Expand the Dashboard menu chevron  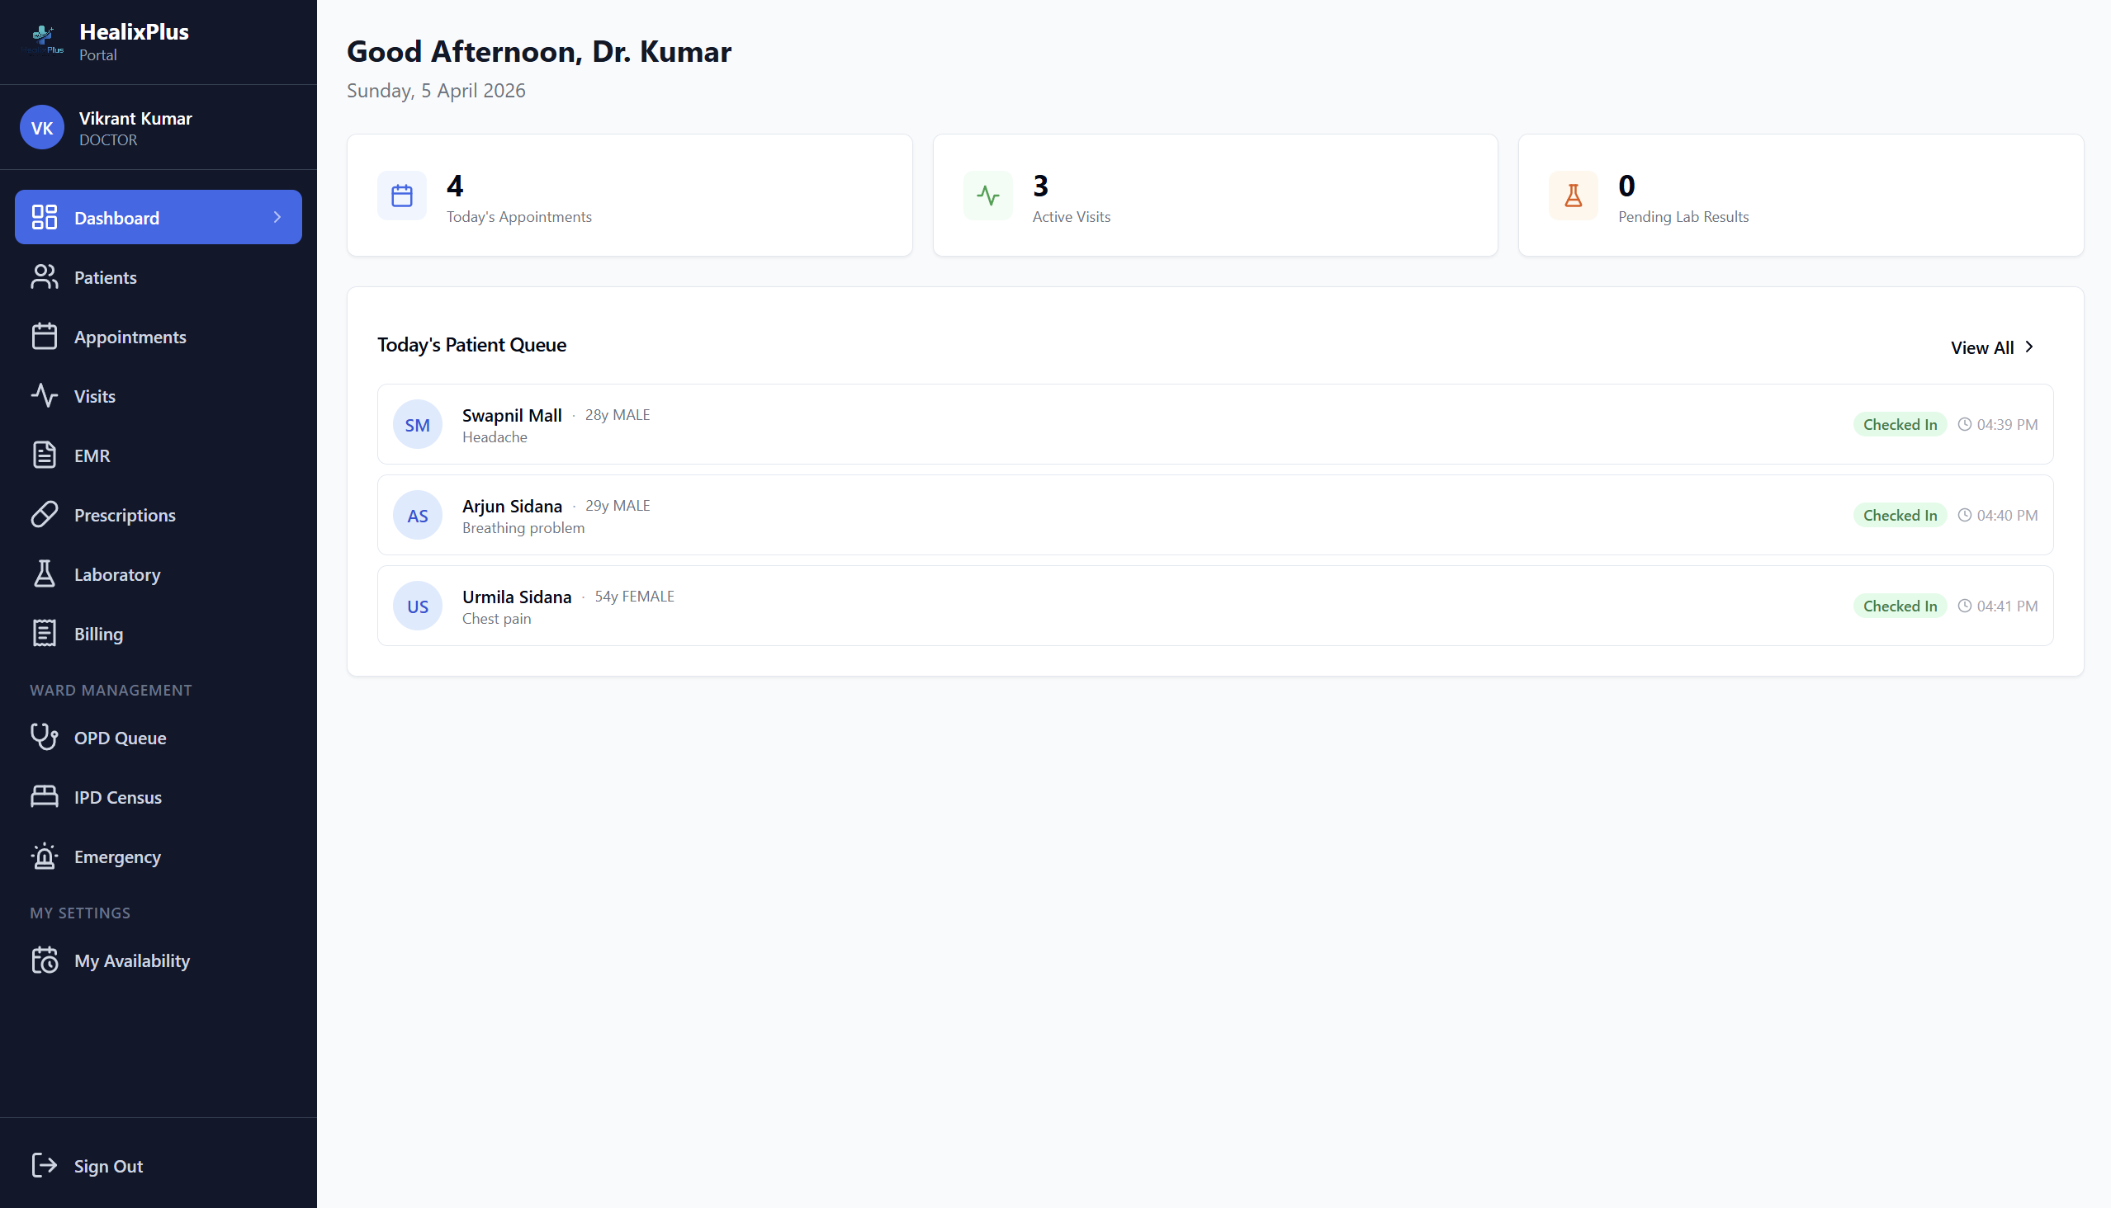(x=278, y=216)
